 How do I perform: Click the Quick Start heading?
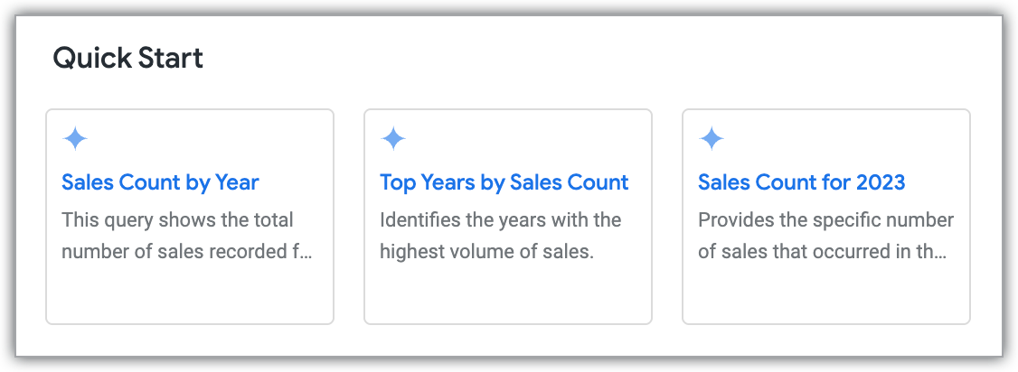[x=127, y=59]
